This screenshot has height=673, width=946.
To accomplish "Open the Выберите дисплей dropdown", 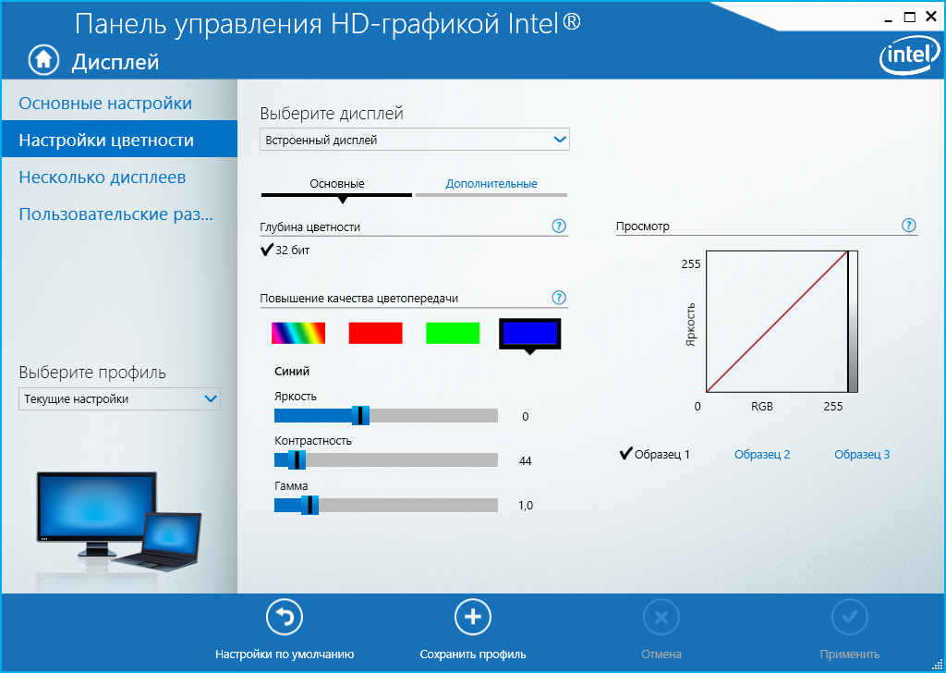I will [415, 140].
